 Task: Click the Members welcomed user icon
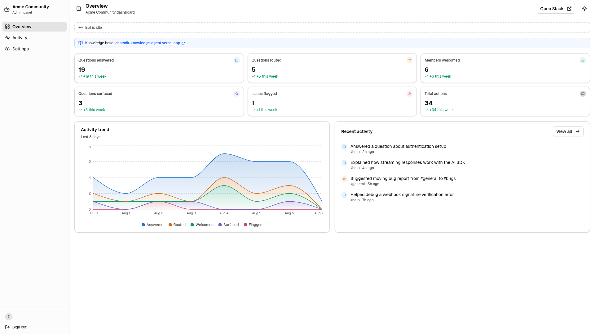[583, 60]
